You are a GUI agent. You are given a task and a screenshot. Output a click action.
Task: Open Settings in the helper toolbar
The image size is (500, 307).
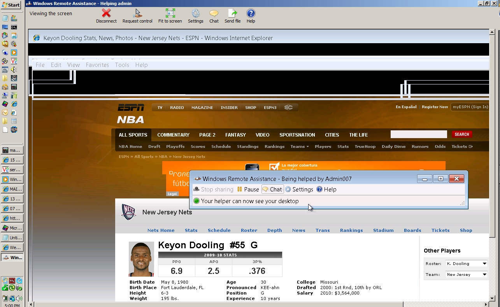[x=195, y=16]
